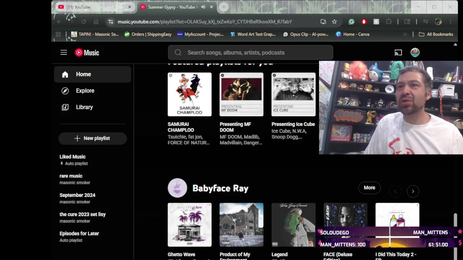Open Opus Clip bookmark
The width and height of the screenshot is (463, 260).
pyautogui.click(x=306, y=34)
